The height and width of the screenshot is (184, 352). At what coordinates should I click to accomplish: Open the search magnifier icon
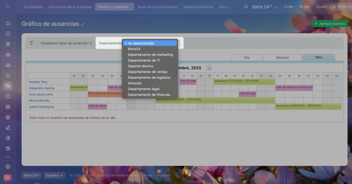pyautogui.click(x=246, y=7)
